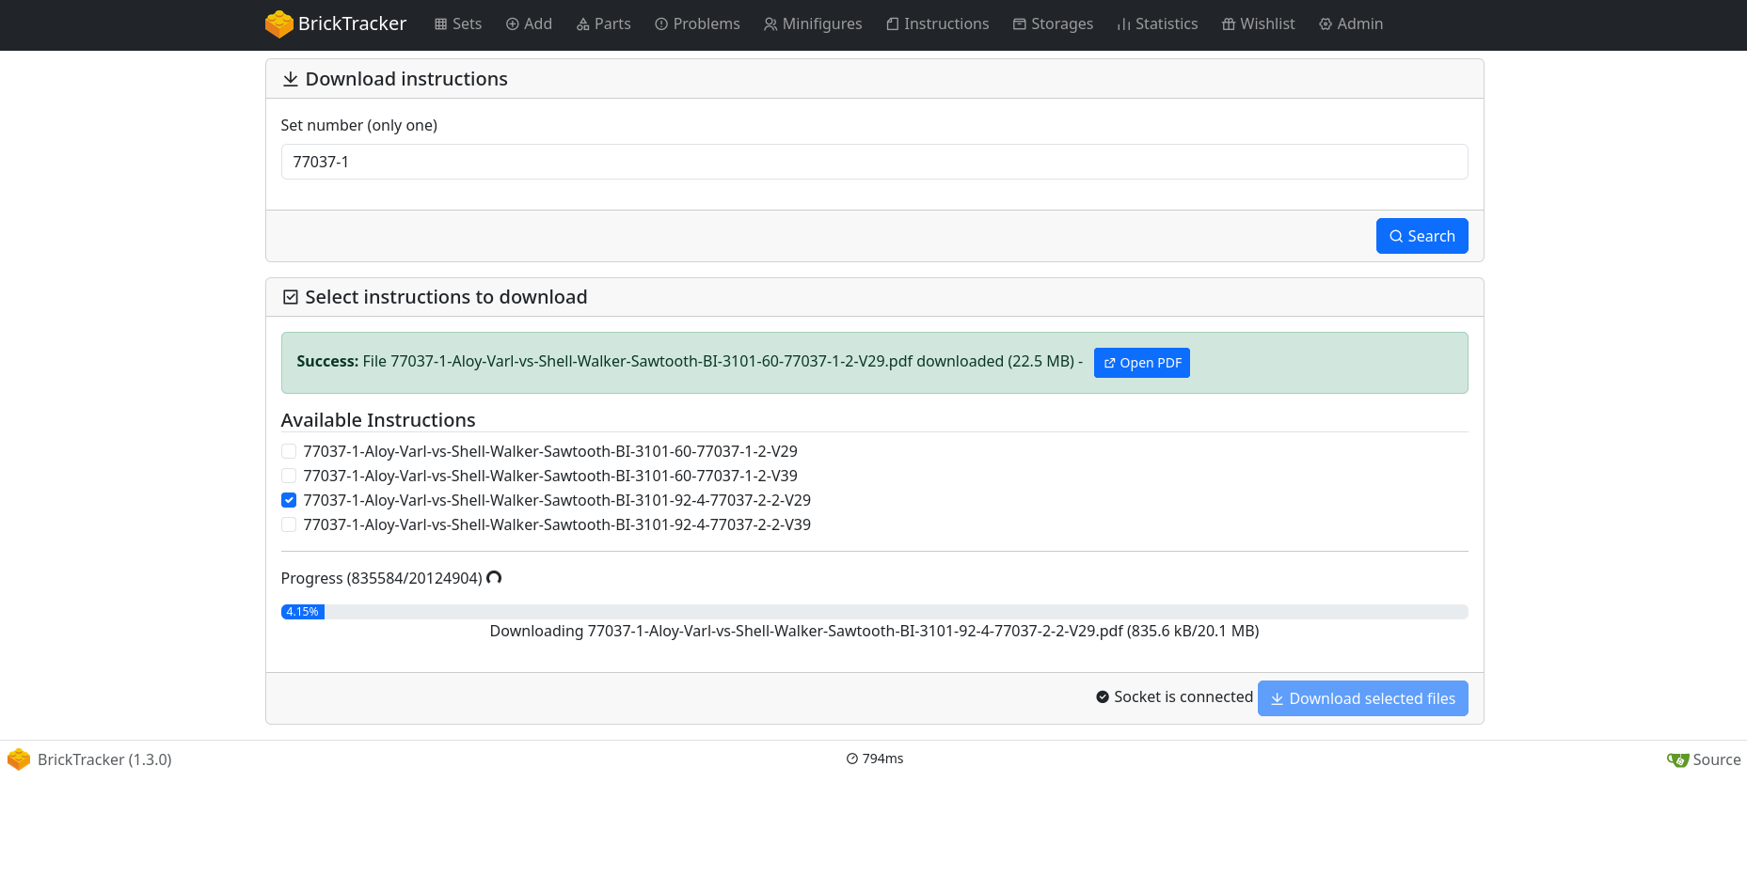Open the Minifigures page
1747x876 pixels.
coord(813,24)
